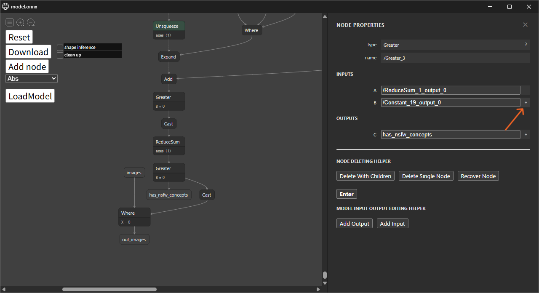This screenshot has width=539, height=293.
Task: Click the horizontal scrollbar thumb
Action: click(x=109, y=289)
